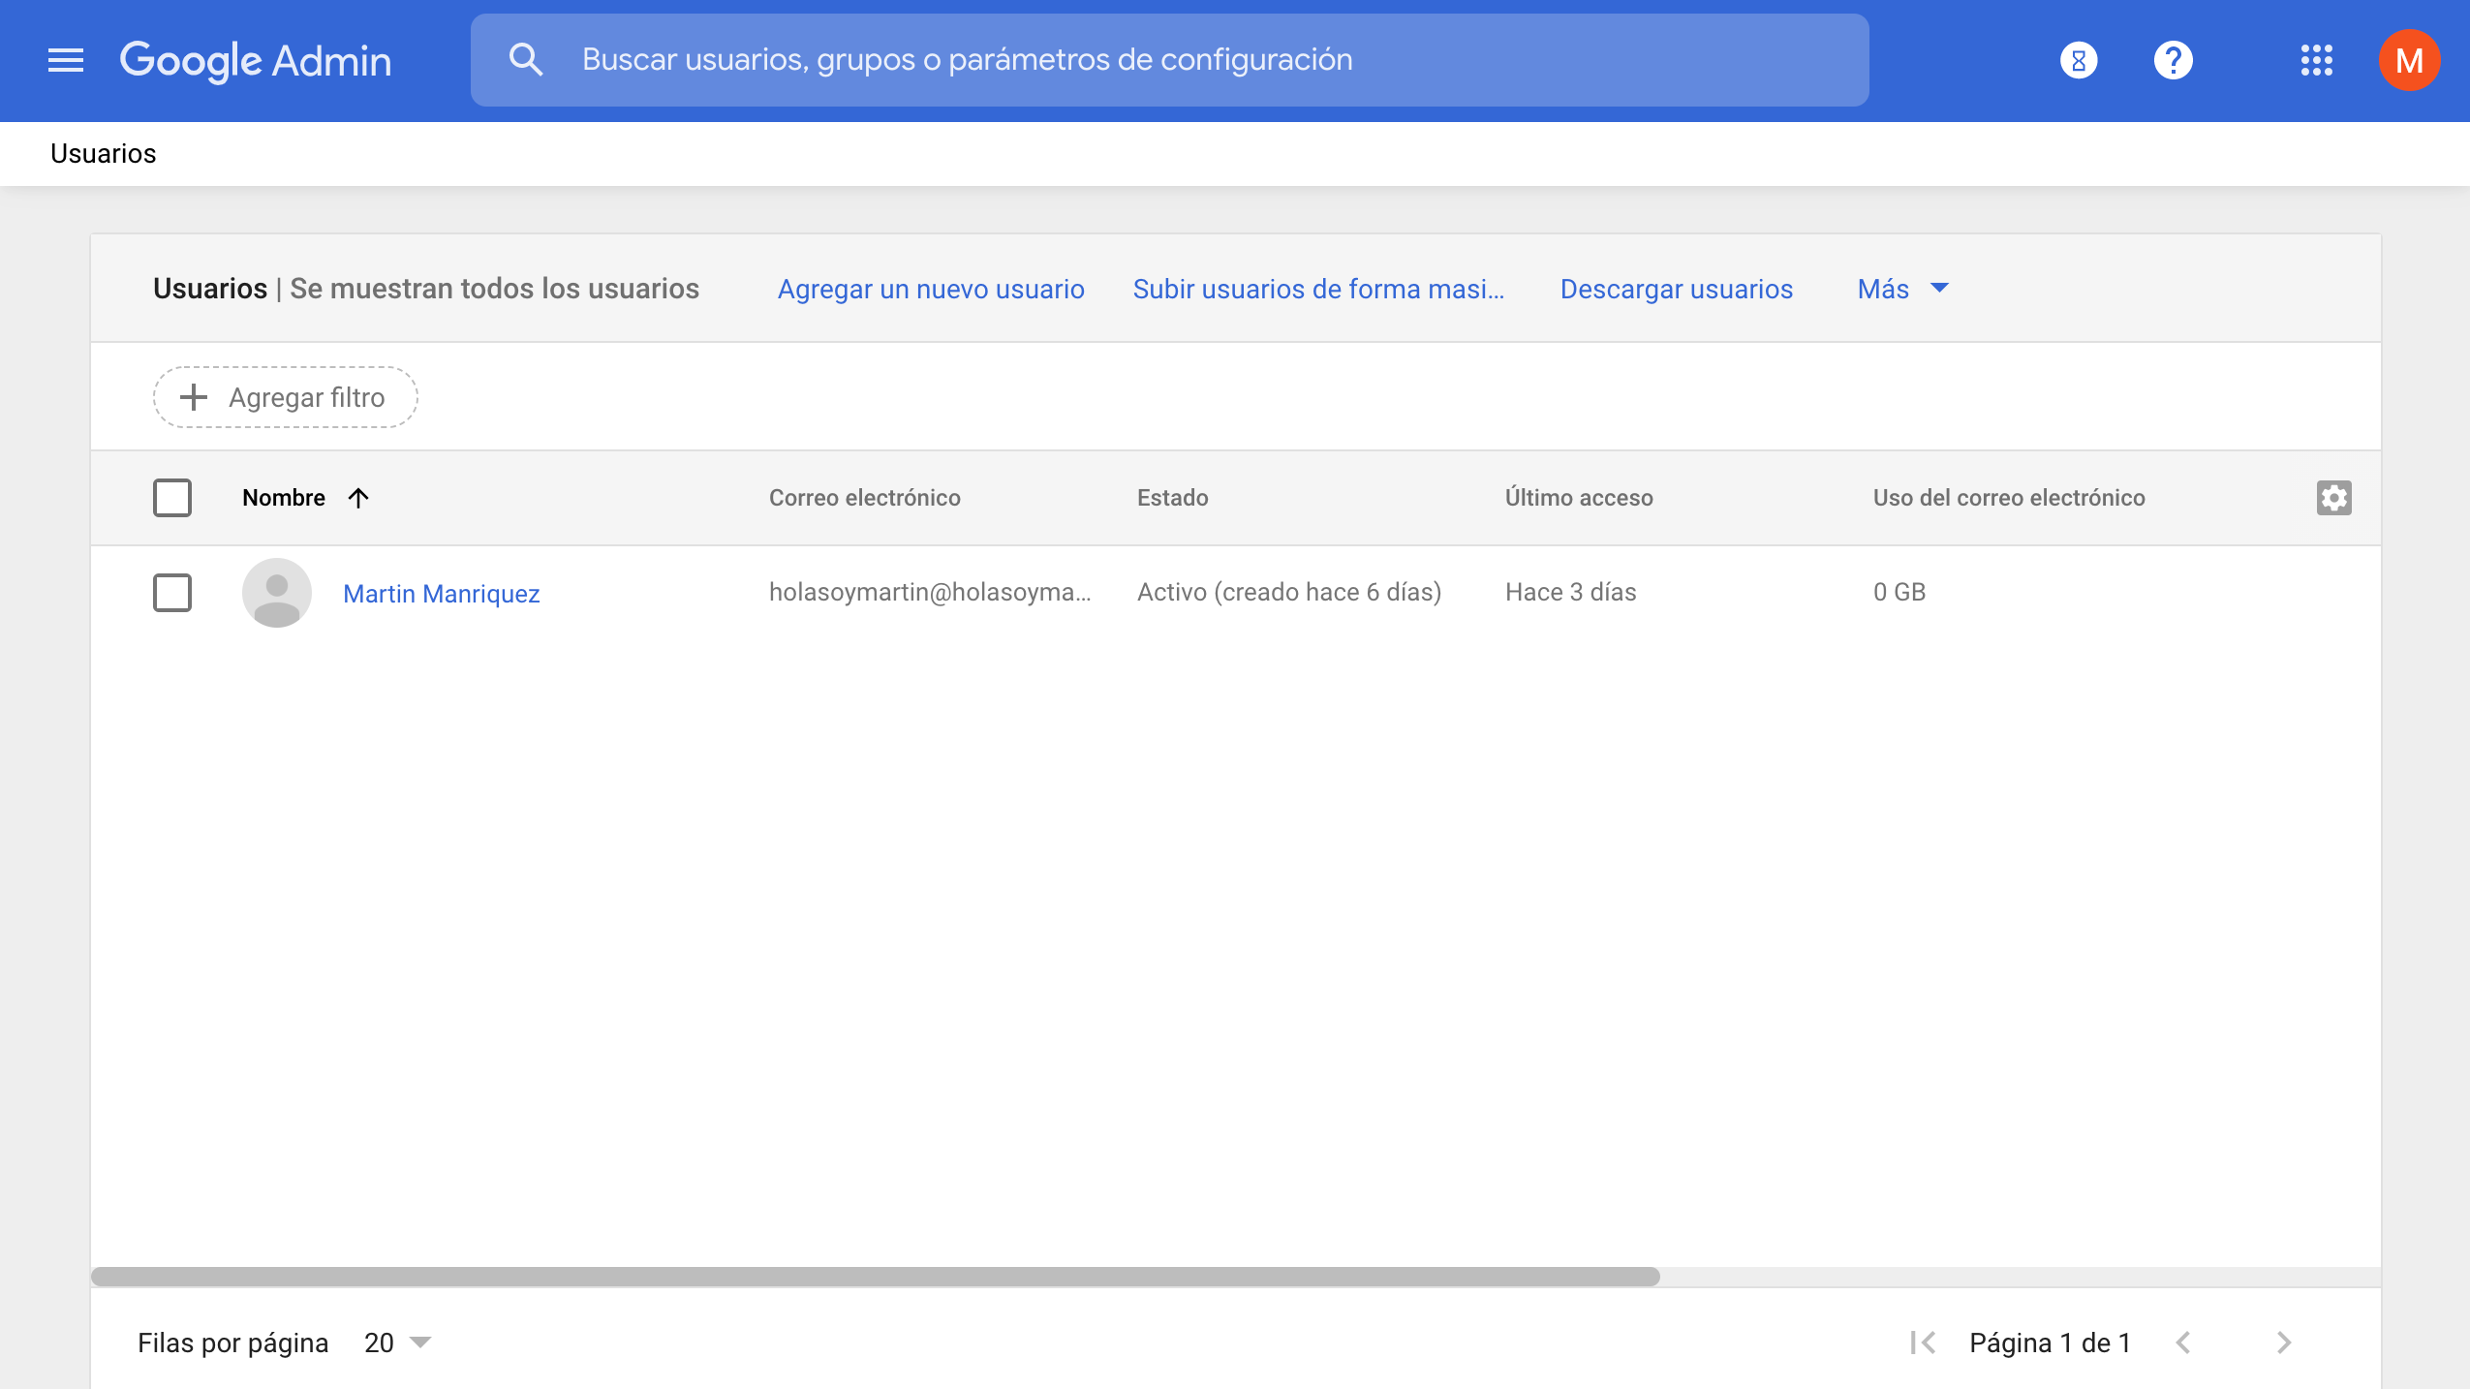Open the Martin Manriquez user link
Image resolution: width=2470 pixels, height=1389 pixels.
[x=442, y=593]
